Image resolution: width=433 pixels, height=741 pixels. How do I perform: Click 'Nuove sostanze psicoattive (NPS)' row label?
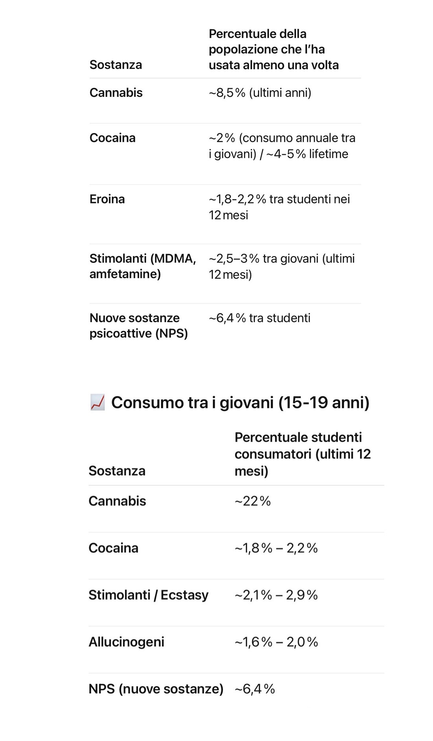coord(138,326)
